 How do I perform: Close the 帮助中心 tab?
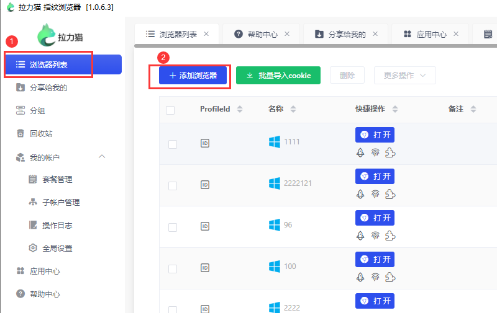click(x=287, y=34)
